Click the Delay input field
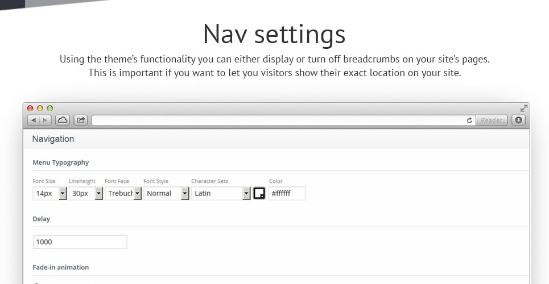This screenshot has width=549, height=284. click(80, 242)
